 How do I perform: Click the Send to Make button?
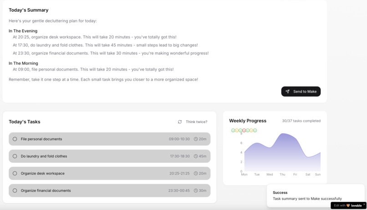[x=301, y=91]
